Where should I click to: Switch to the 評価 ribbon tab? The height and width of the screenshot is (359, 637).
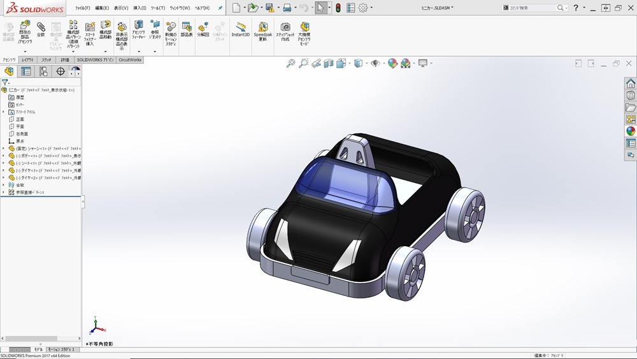click(x=65, y=59)
